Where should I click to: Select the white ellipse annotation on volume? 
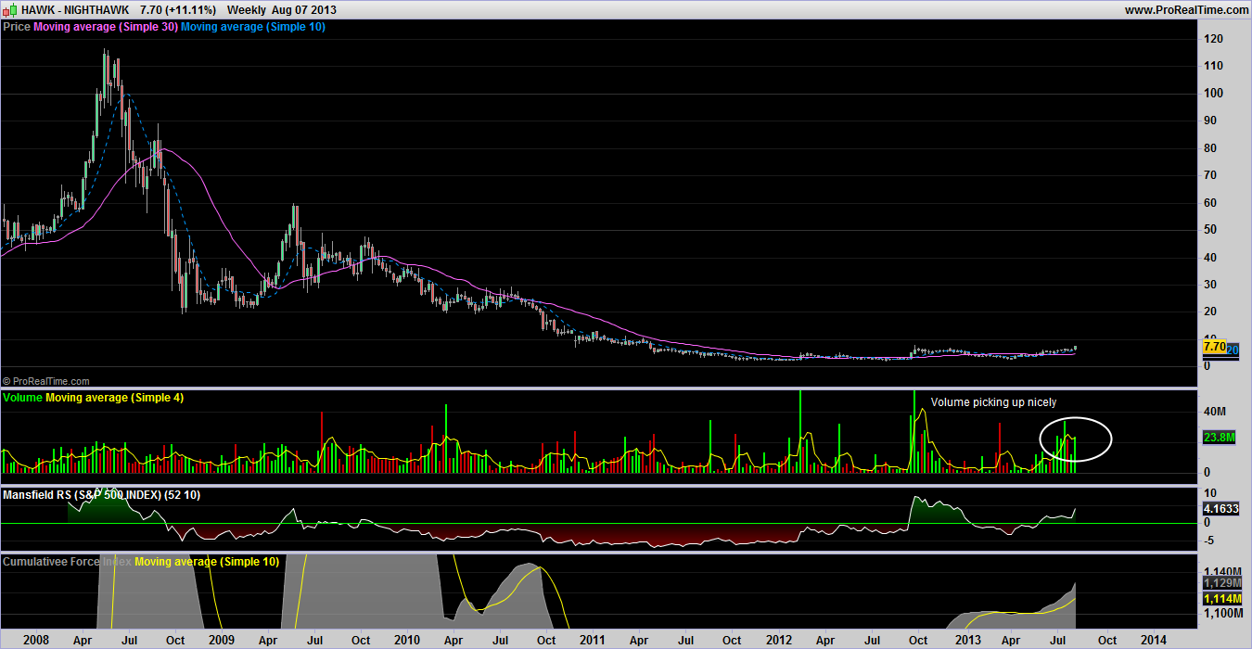click(x=1110, y=439)
